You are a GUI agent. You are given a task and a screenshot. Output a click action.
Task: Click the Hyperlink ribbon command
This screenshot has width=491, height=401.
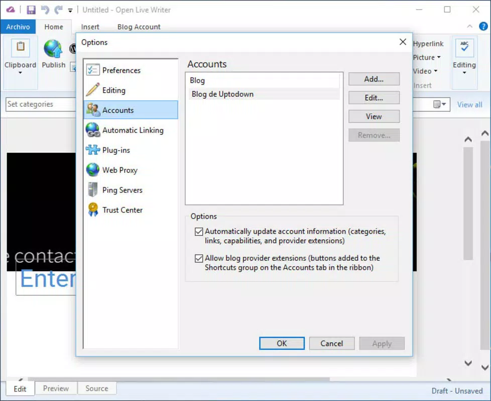[428, 44]
